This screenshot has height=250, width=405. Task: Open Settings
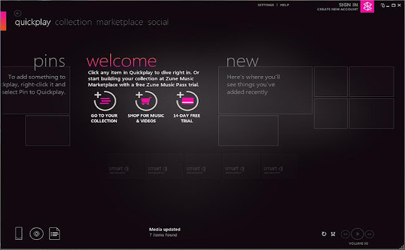pyautogui.click(x=266, y=5)
